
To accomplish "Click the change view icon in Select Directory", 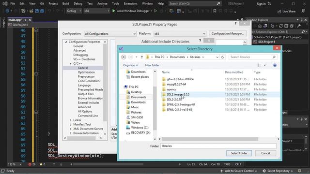I will [260, 65].
